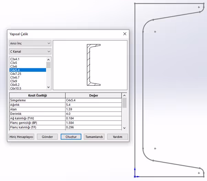Viewport: 207px width, 181px height.
Task: Click the profile list scrollbar thumb
Action: [x=49, y=65]
